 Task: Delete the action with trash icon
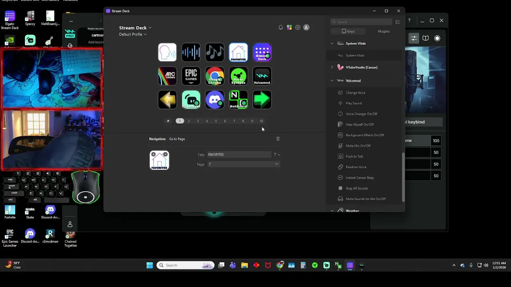[x=278, y=139]
